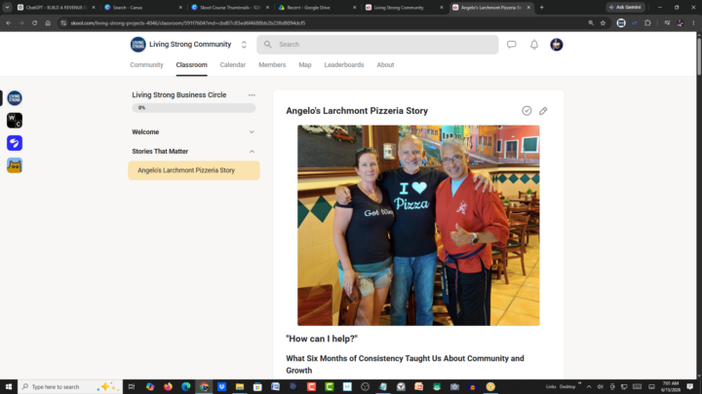Image resolution: width=702 pixels, height=394 pixels.
Task: Open the chat messages icon
Action: (x=511, y=44)
